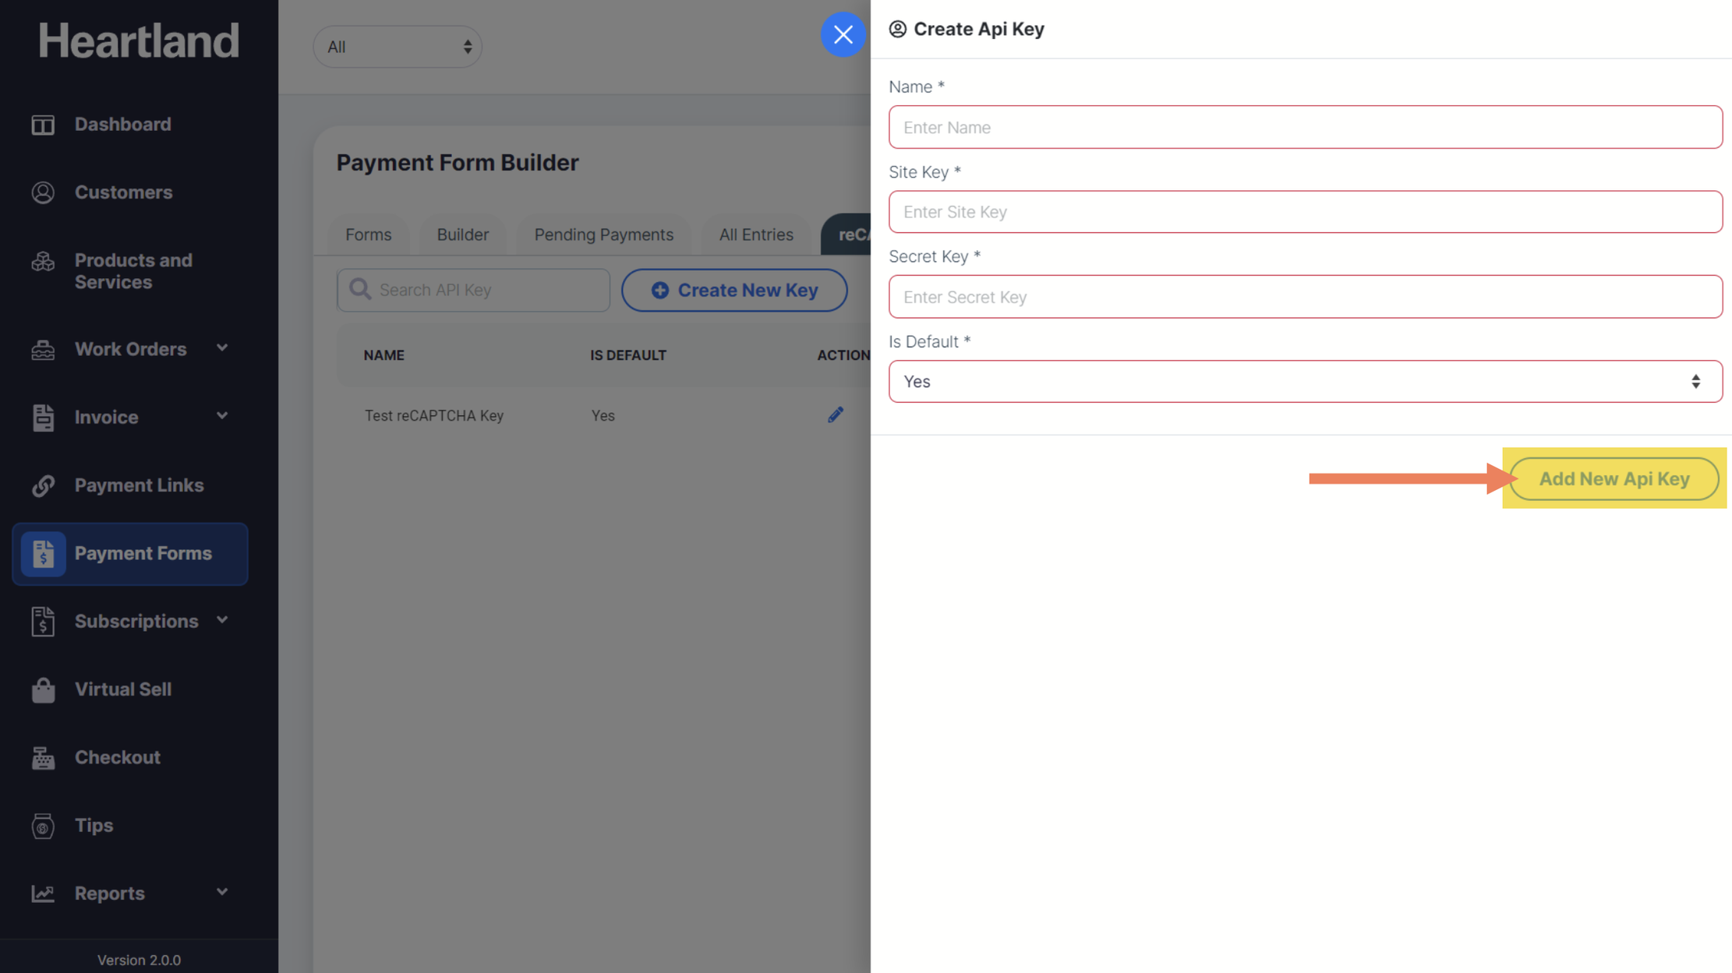1732x973 pixels.
Task: Open the Is Default dropdown
Action: pos(1305,382)
